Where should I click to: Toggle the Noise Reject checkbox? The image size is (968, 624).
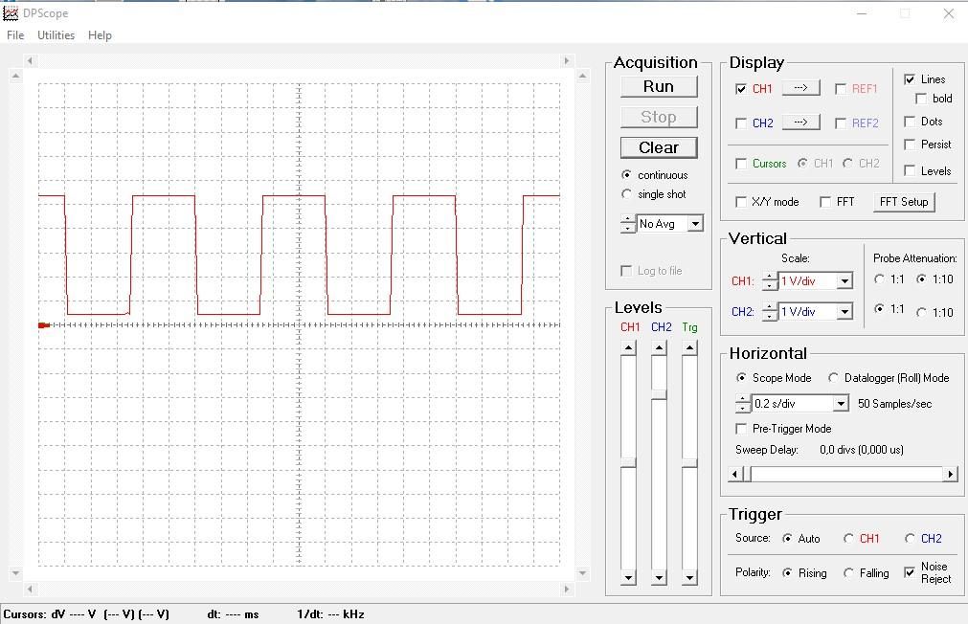pos(910,572)
